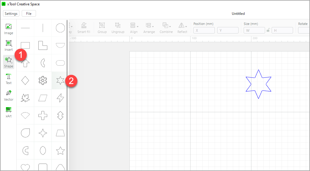Select the blue star on canvas
The image size is (310, 171).
click(258, 70)
